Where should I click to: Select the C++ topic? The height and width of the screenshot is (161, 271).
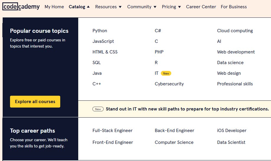point(97,84)
